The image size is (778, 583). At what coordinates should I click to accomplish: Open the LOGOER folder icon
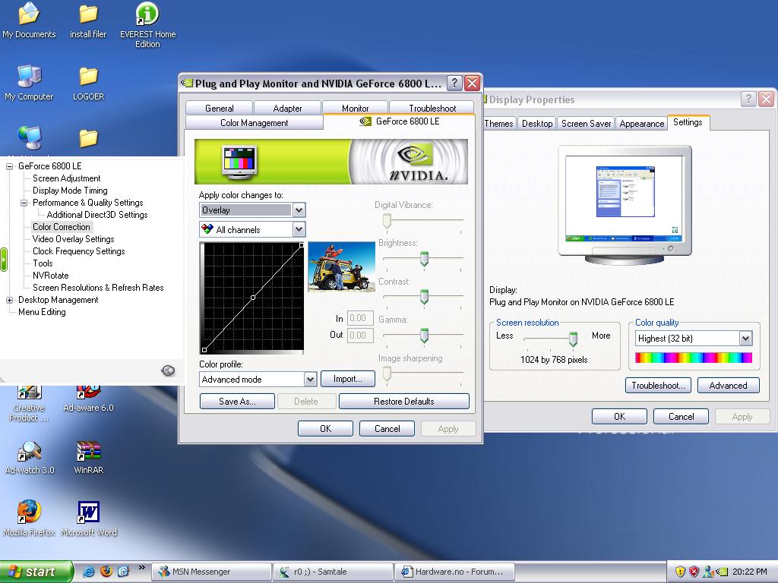[88, 82]
